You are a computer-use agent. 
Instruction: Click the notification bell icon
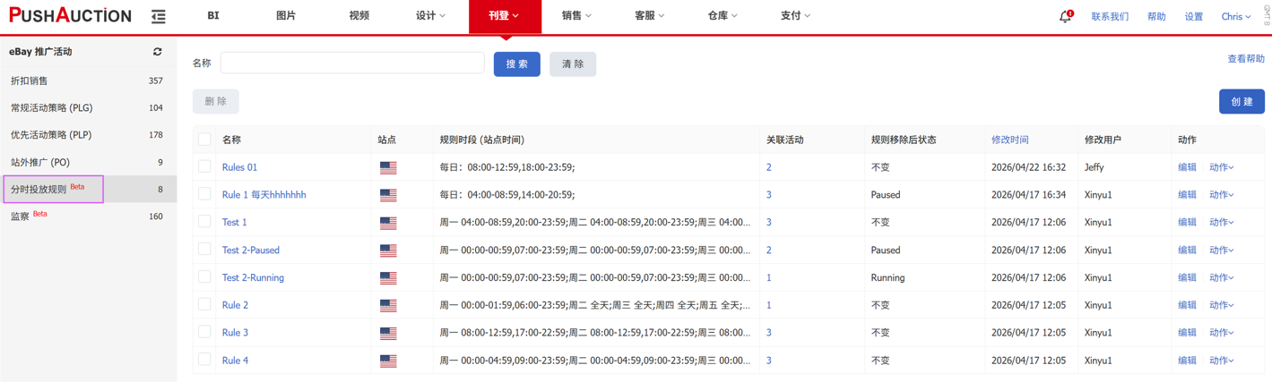[1065, 16]
